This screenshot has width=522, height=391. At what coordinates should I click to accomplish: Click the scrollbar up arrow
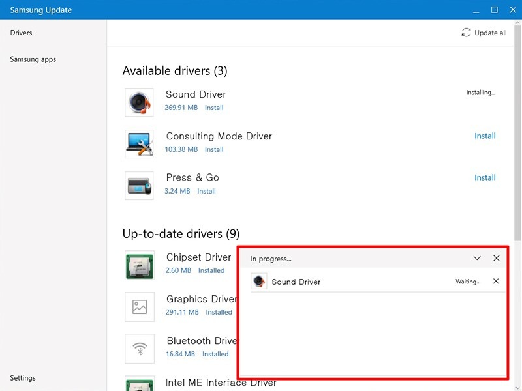click(x=517, y=23)
